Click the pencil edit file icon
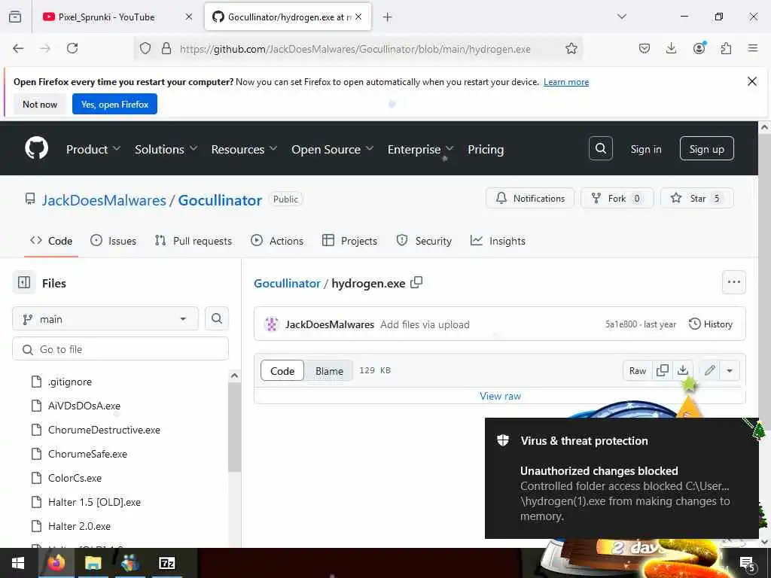 [709, 370]
